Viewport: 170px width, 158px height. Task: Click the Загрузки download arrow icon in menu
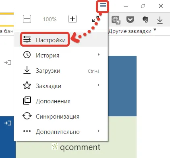point(27,70)
